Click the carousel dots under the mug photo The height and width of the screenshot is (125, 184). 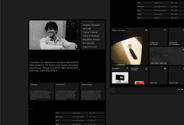coord(129,64)
